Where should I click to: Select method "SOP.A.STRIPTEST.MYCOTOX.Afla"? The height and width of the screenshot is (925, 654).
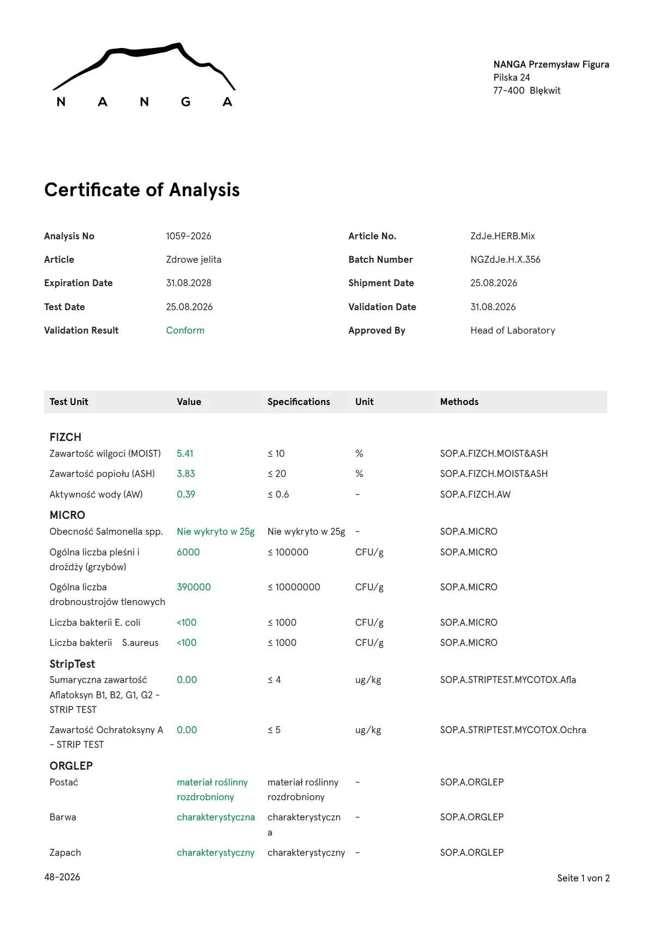click(508, 680)
